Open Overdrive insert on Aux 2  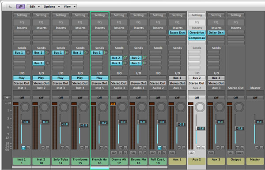pyautogui.click(x=197, y=33)
